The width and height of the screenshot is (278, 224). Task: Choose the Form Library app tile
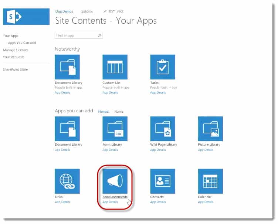tap(115, 129)
